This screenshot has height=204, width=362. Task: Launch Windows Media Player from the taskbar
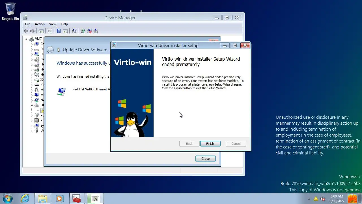[60, 198]
